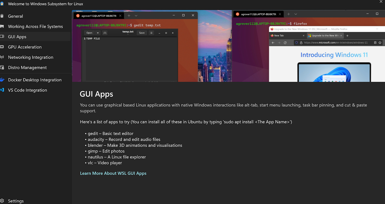This screenshot has width=385, height=204.
Task: Click the temp.txt title in gedit
Action: click(x=128, y=32)
